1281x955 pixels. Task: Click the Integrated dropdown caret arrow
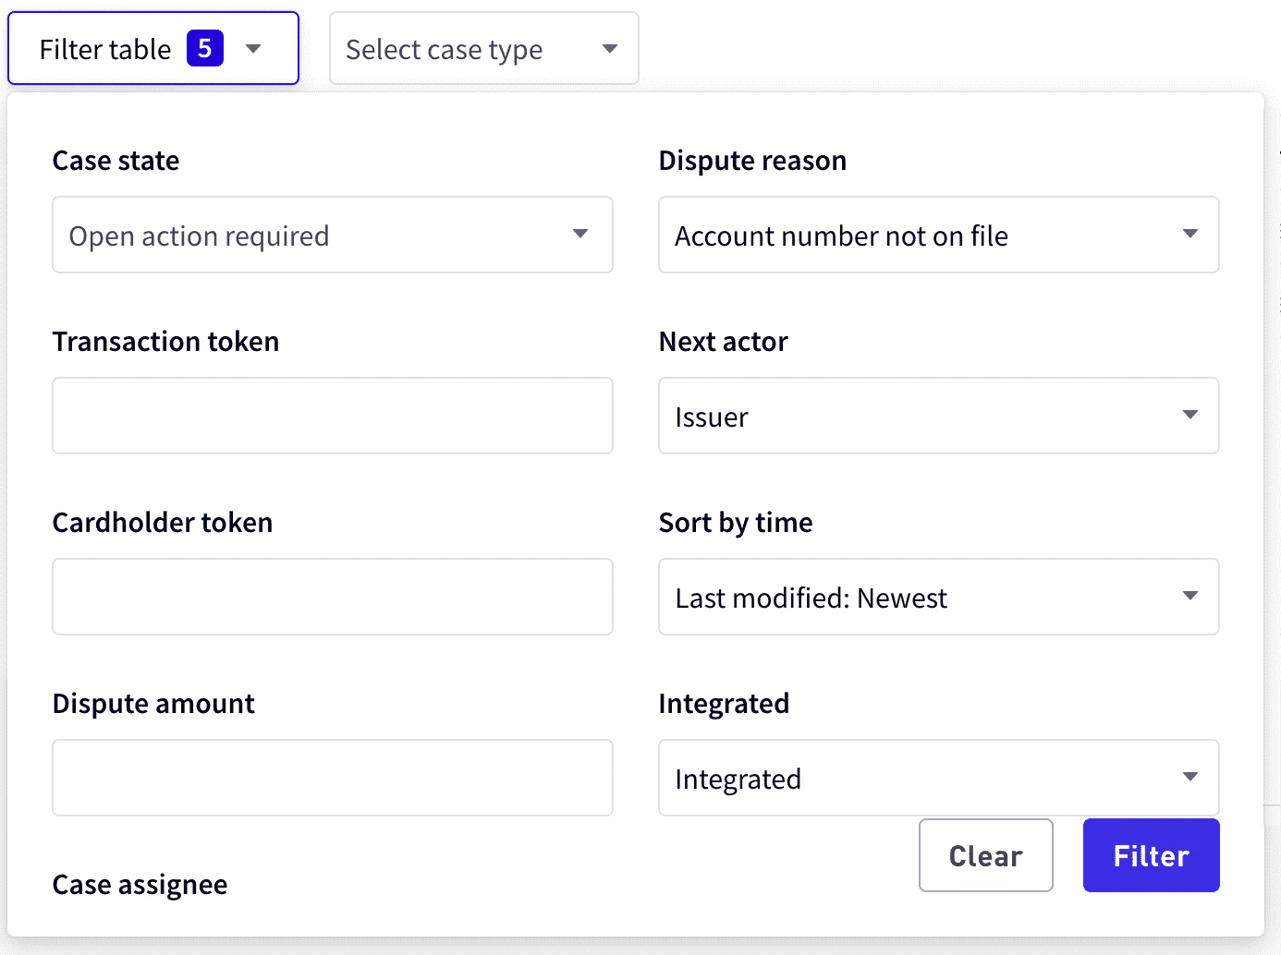(x=1190, y=778)
